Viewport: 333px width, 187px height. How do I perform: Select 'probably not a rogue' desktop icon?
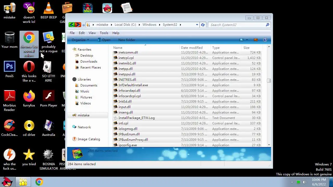click(49, 42)
